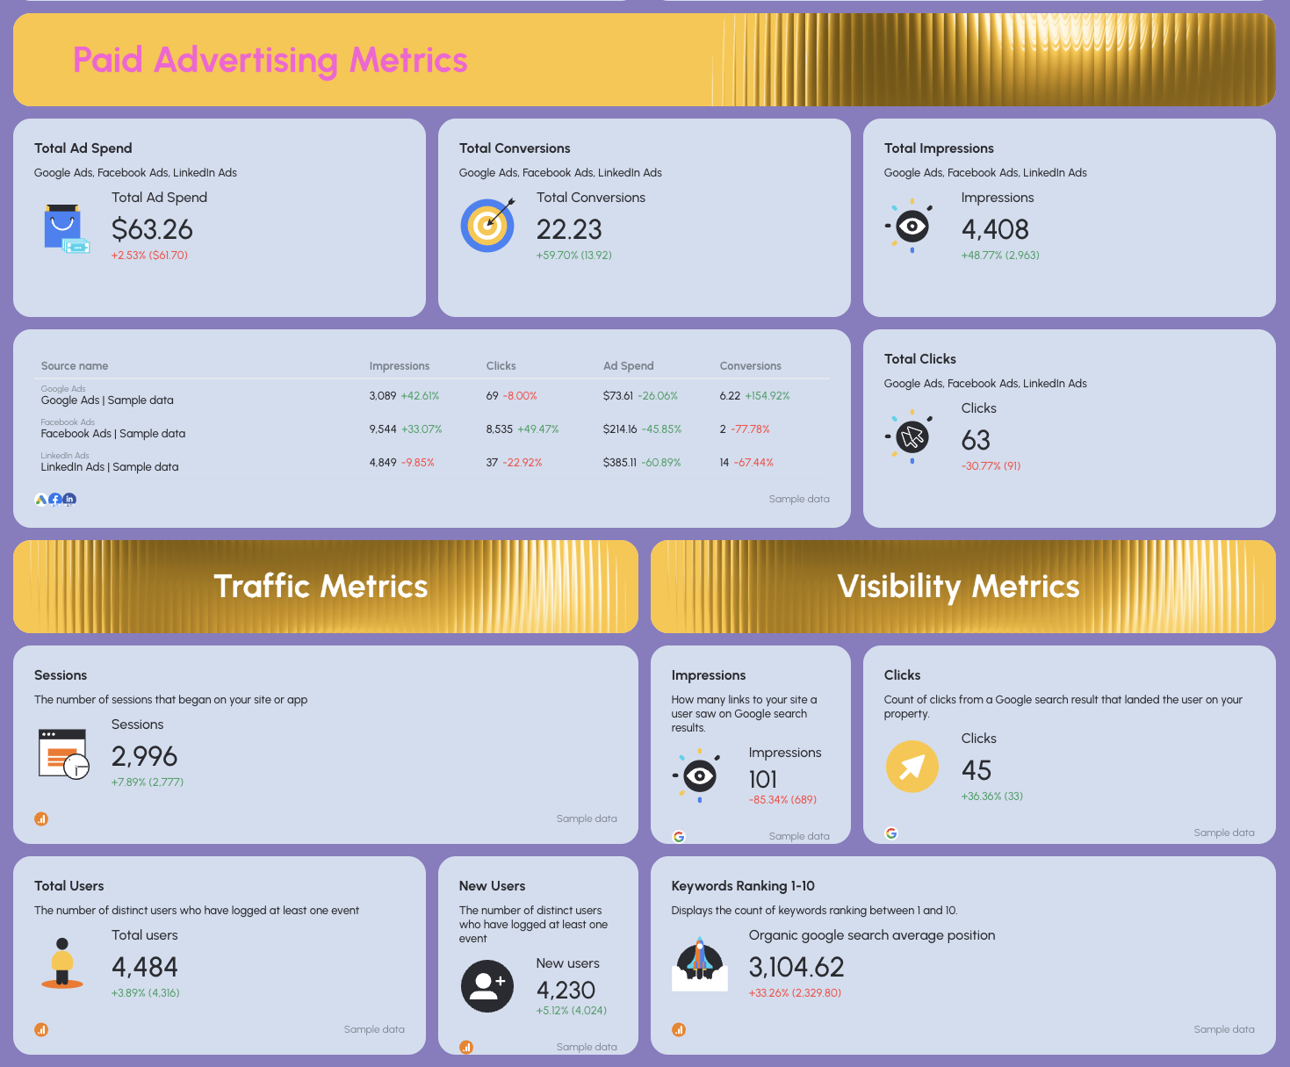Click the cursor icon in Total Clicks card
1290x1067 pixels.
[912, 436]
